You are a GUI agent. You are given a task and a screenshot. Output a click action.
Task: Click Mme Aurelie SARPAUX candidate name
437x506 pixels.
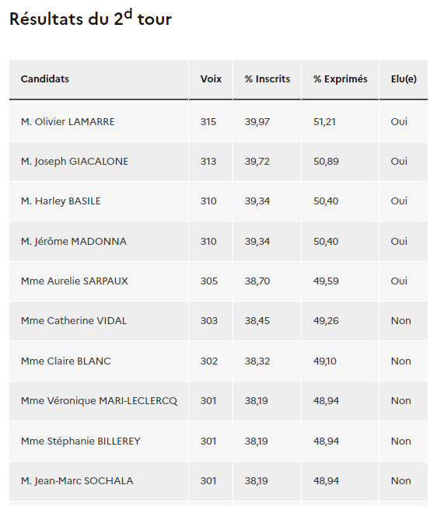(x=74, y=281)
